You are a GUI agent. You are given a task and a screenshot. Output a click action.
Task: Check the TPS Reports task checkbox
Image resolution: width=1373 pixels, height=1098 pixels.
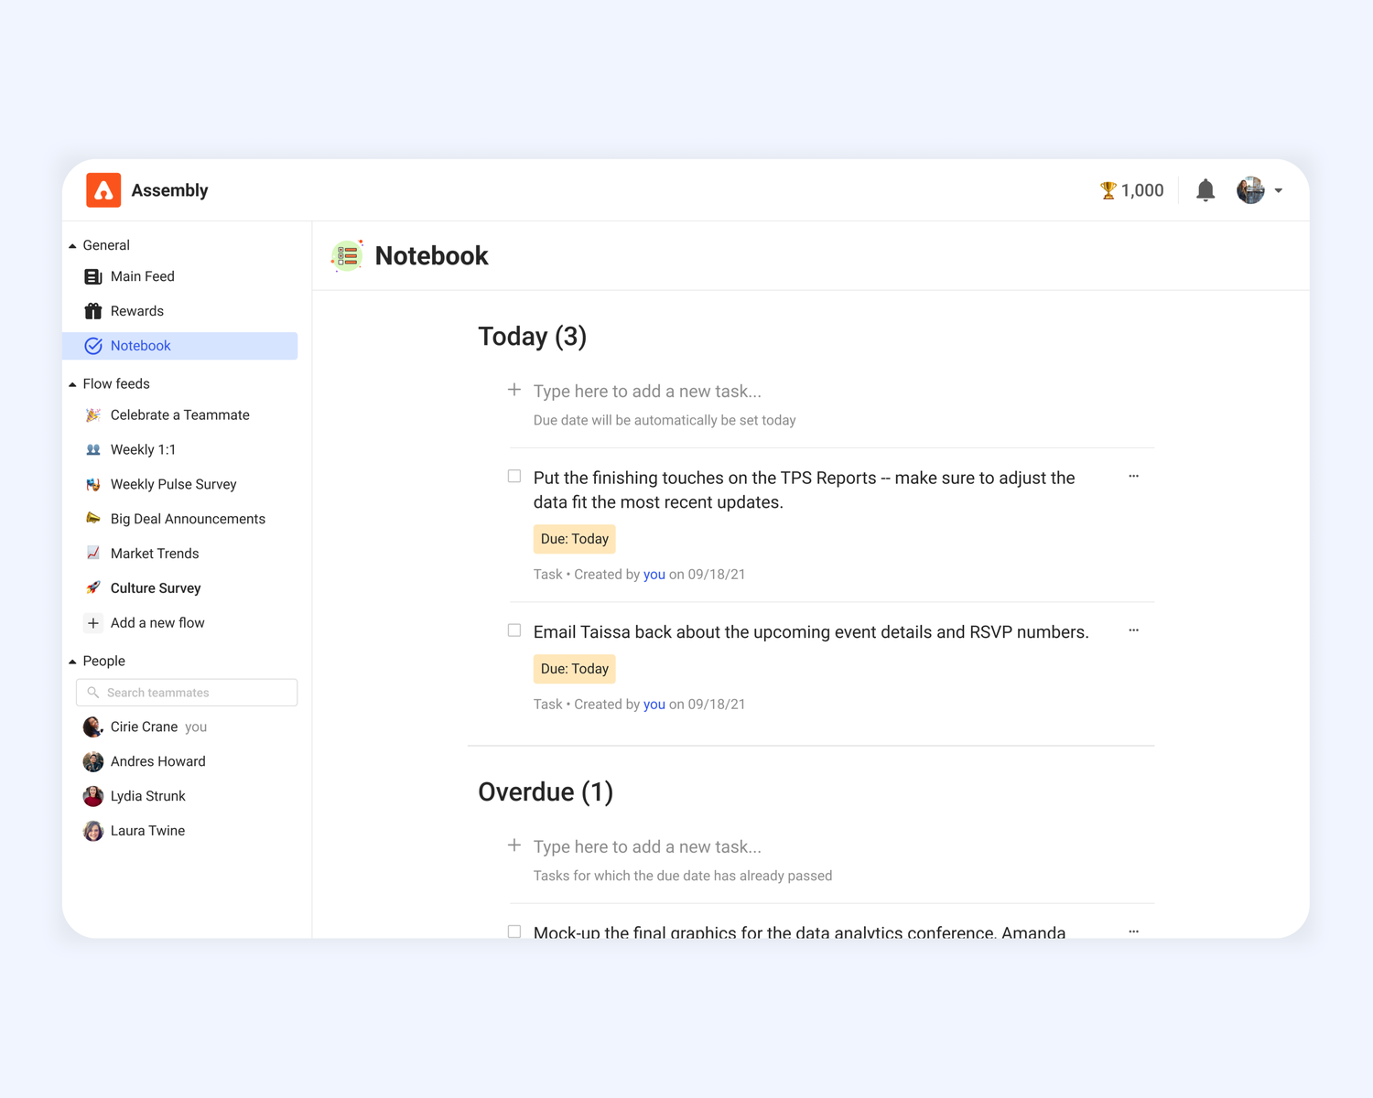514,476
